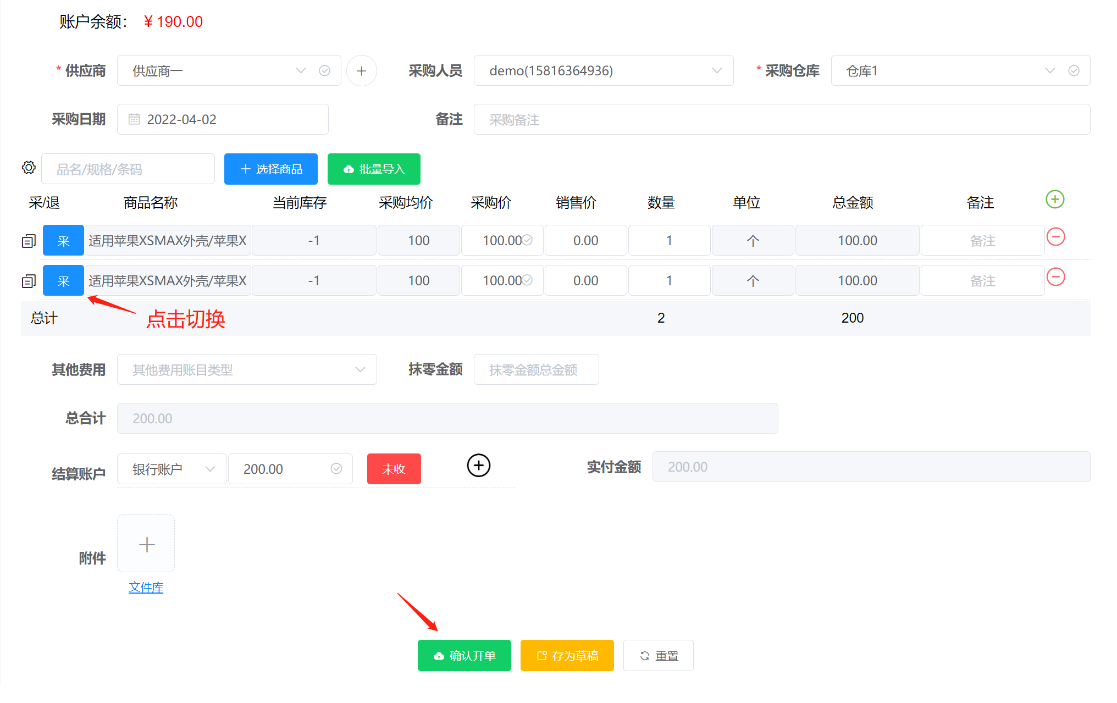Click the first row average price 100

pos(419,240)
